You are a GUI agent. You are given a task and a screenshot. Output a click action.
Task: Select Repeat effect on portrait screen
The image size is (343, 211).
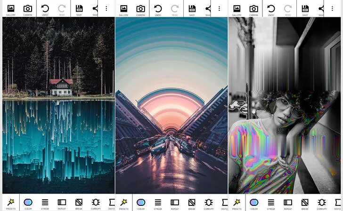[x=288, y=204]
